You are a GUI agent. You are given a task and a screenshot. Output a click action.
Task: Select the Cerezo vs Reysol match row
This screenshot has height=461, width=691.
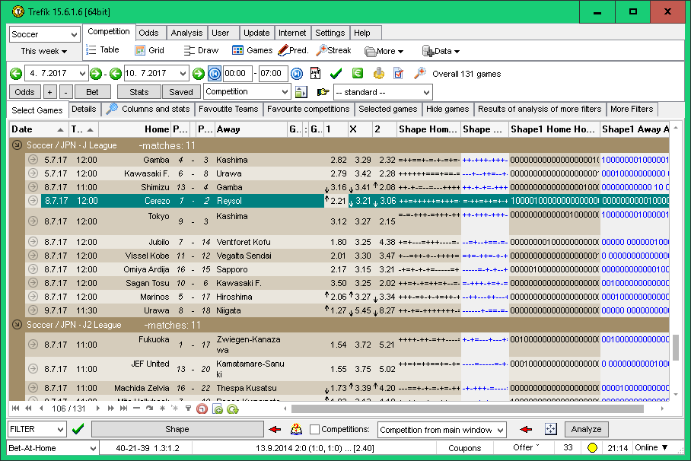(175, 201)
